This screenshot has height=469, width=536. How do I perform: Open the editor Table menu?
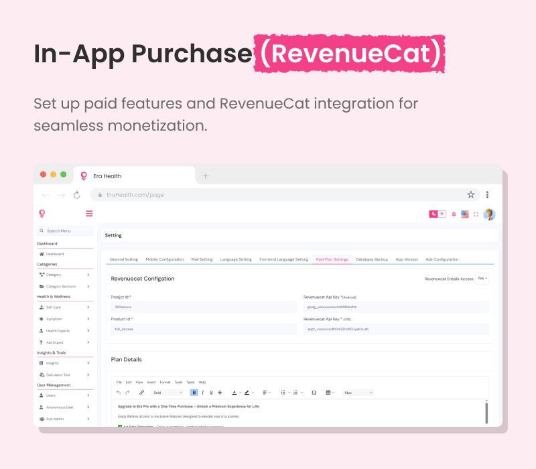point(190,382)
